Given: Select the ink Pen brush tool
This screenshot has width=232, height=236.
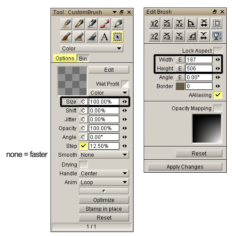Looking at the screenshot, I should click(x=79, y=24).
